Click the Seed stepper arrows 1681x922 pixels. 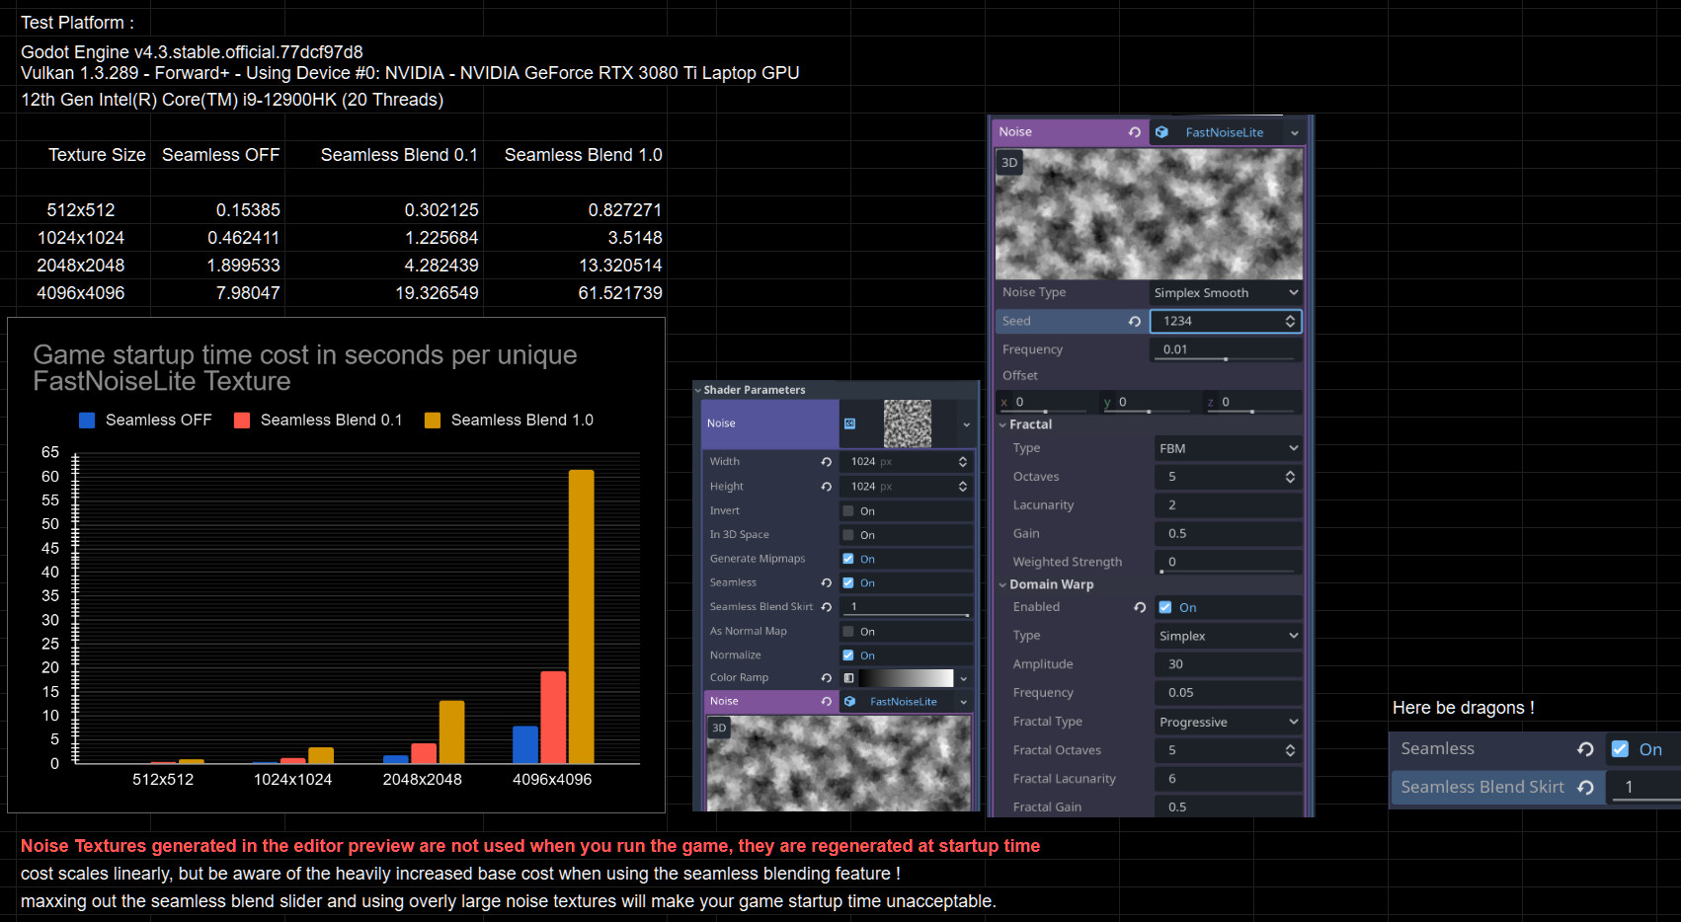1290,322
